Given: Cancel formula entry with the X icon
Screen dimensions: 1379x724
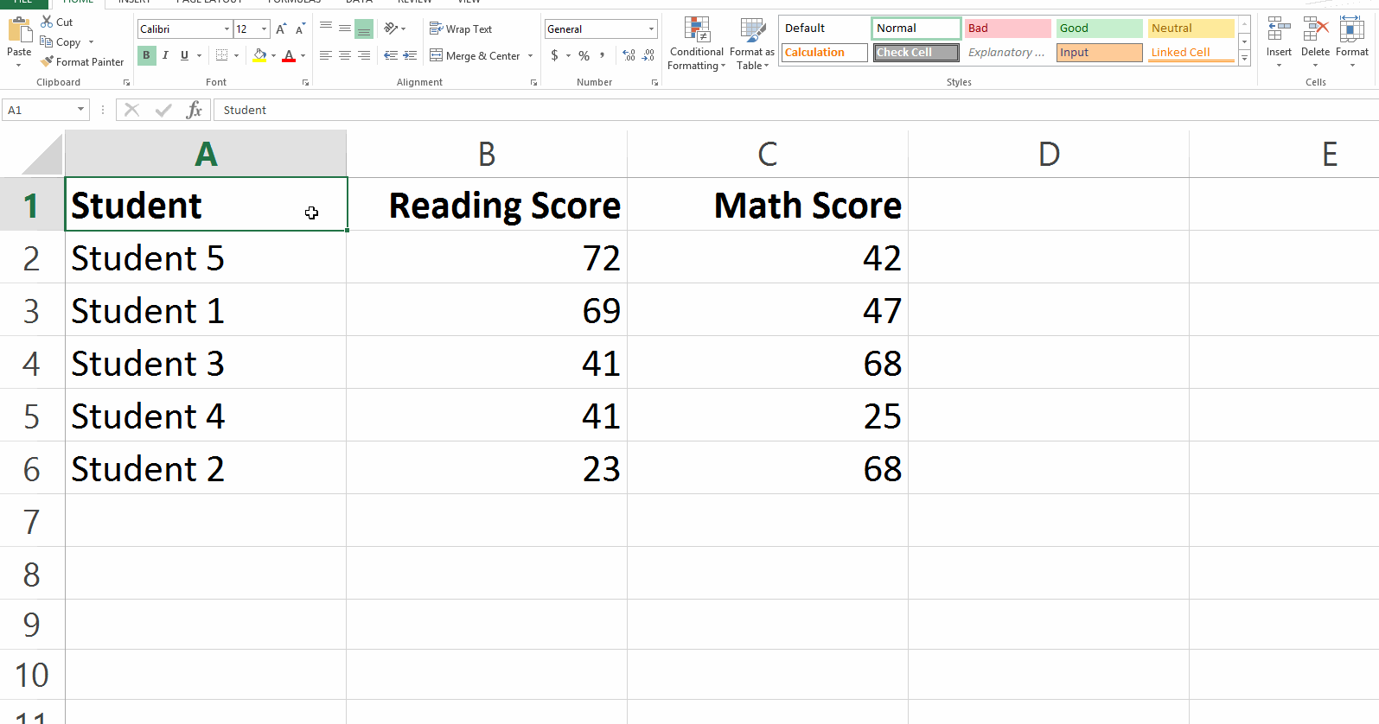Looking at the screenshot, I should click(131, 110).
